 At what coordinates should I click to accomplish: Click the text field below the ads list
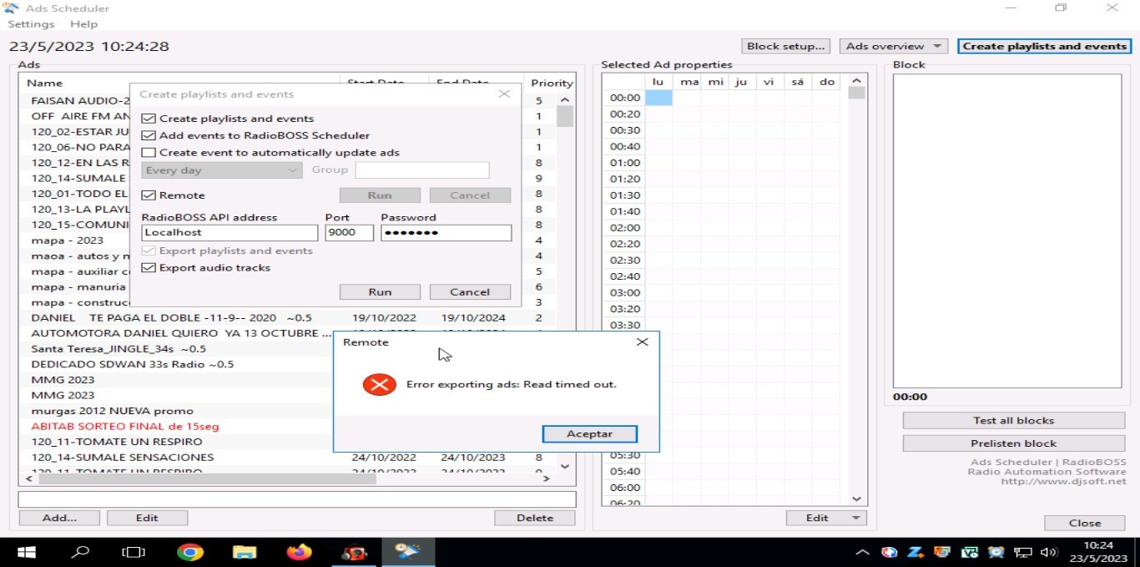tap(297, 499)
